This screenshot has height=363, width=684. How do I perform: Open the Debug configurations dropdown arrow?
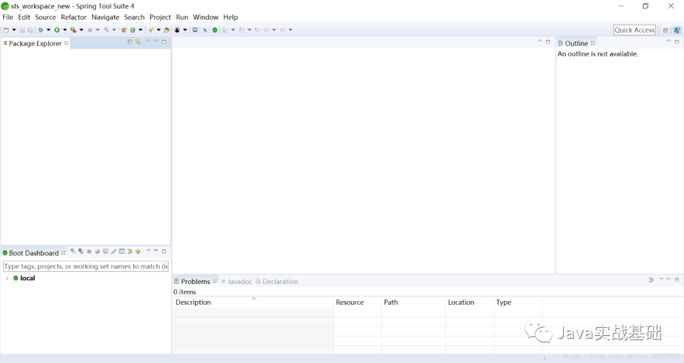[x=48, y=30]
